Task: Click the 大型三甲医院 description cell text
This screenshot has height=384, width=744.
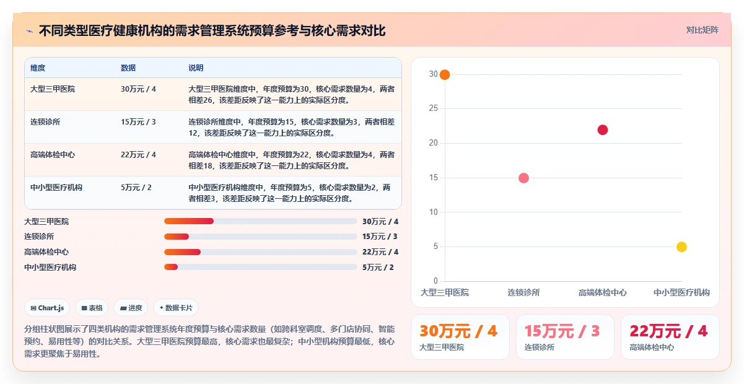Action: tap(291, 94)
